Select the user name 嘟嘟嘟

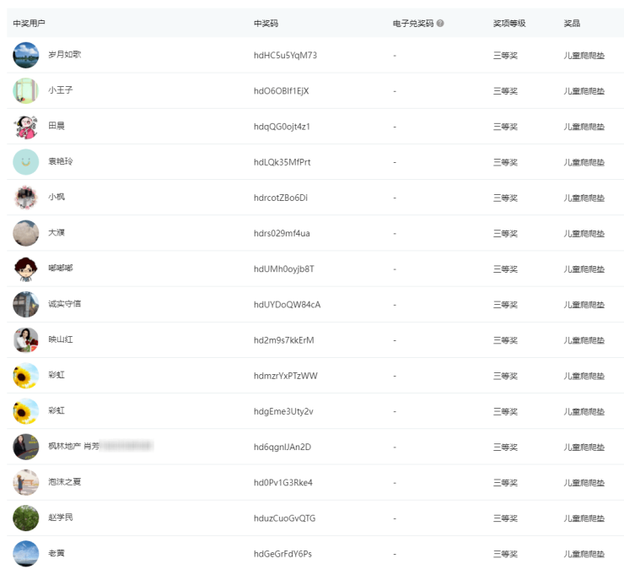tap(61, 269)
